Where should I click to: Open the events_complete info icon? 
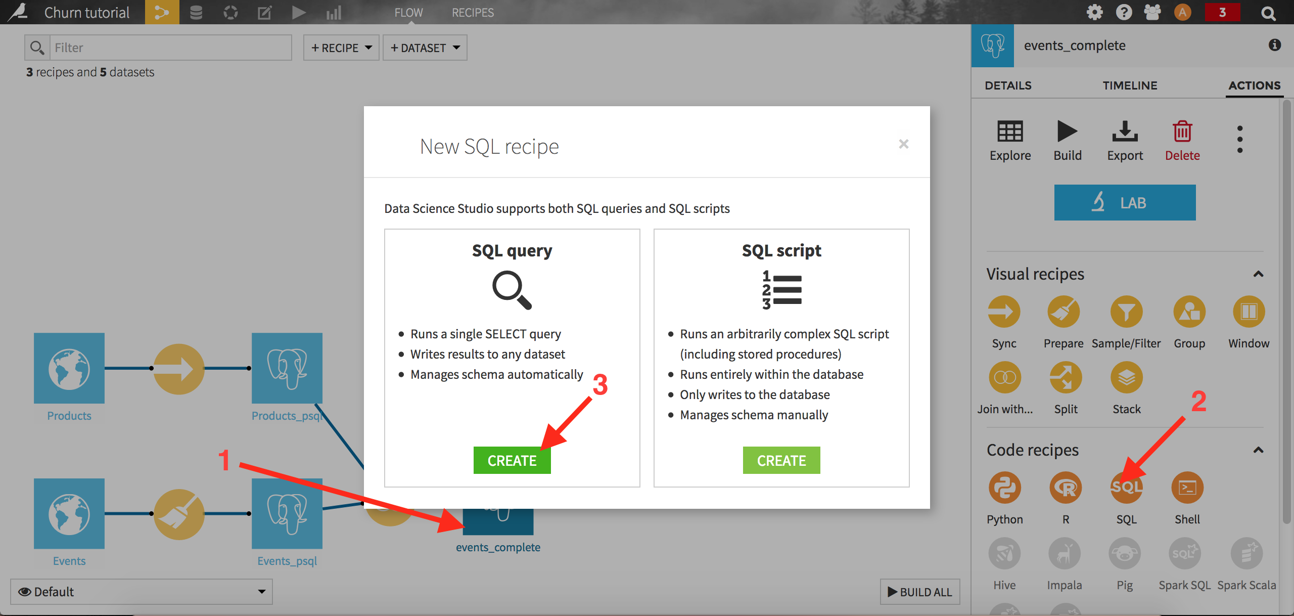[x=1275, y=45]
